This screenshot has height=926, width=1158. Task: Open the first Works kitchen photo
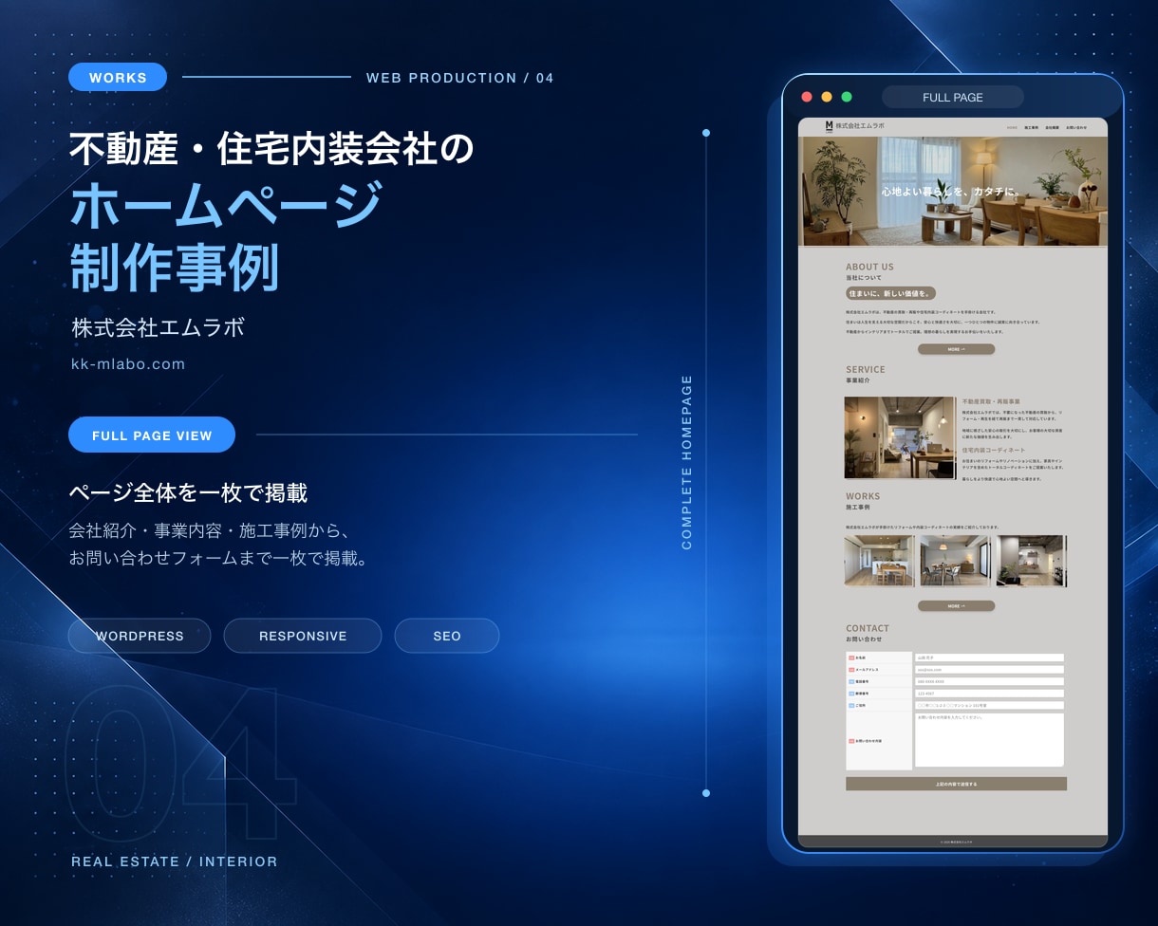coord(879,561)
